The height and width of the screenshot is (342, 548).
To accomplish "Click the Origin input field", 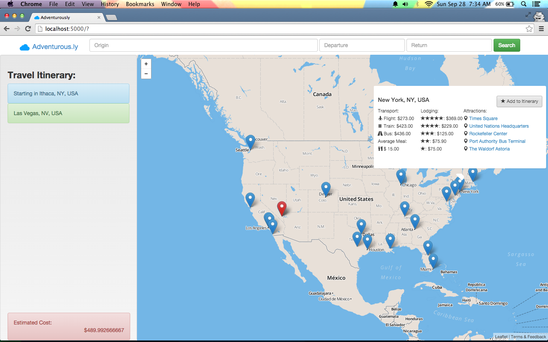I will tap(204, 45).
